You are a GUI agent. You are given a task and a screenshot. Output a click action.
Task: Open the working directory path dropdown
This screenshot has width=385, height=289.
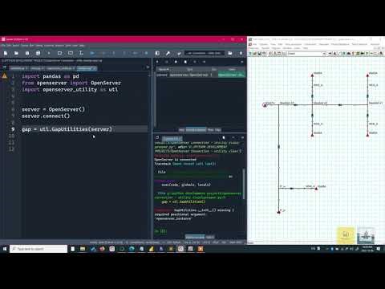coord(205,53)
